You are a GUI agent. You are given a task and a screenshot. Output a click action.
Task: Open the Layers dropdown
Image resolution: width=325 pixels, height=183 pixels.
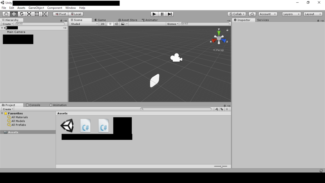291,14
